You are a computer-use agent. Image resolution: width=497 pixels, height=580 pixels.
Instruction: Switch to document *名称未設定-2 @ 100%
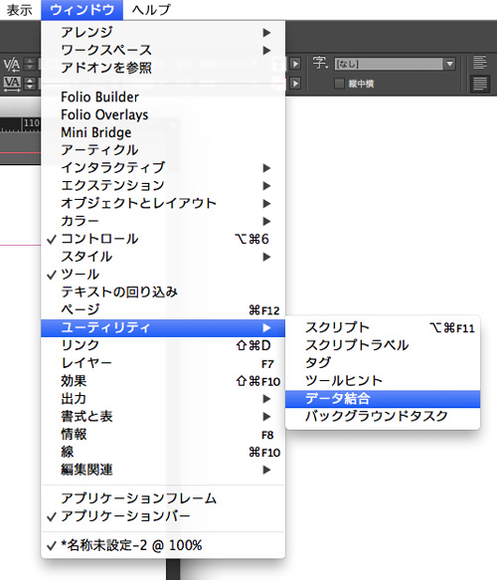click(163, 545)
